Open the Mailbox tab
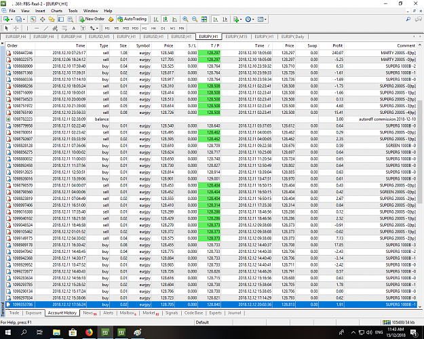Viewport: 424px width, 339px height. click(x=128, y=313)
